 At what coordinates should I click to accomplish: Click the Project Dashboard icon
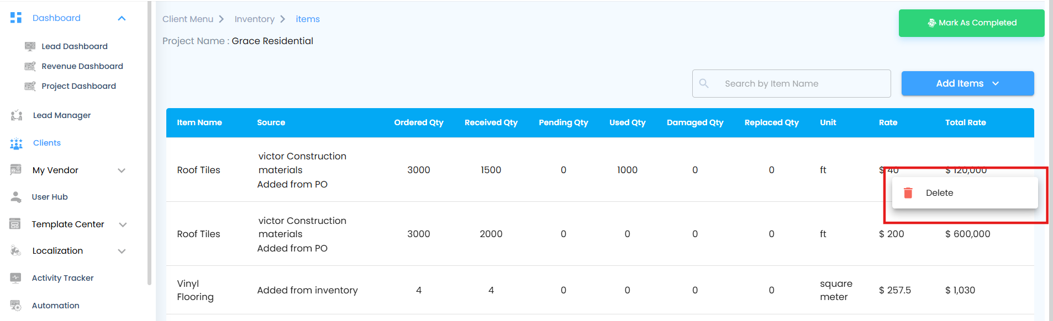tap(30, 86)
